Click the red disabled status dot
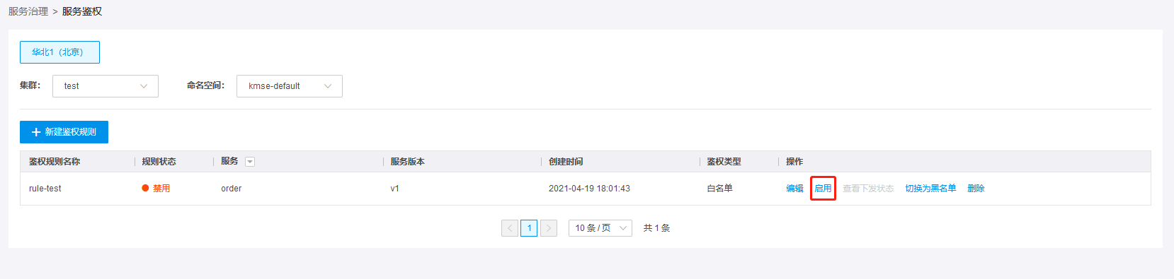1174x279 pixels. (x=145, y=189)
